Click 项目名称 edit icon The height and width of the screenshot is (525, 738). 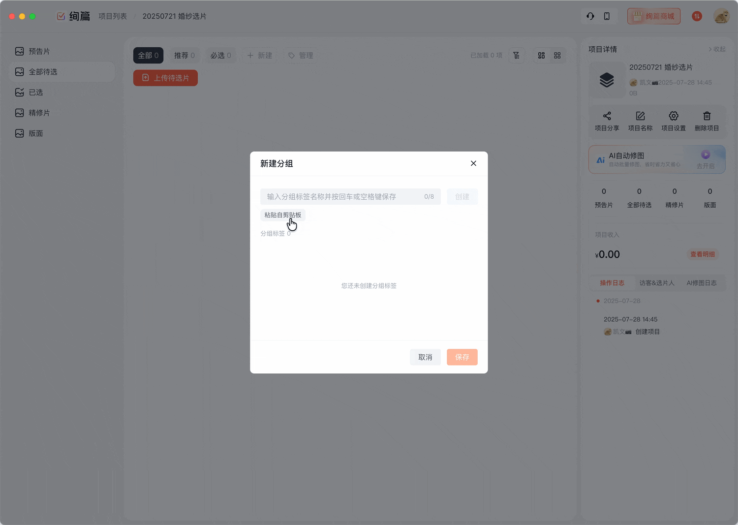pos(640,121)
